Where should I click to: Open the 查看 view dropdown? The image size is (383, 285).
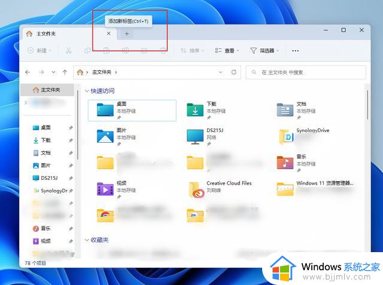point(227,50)
